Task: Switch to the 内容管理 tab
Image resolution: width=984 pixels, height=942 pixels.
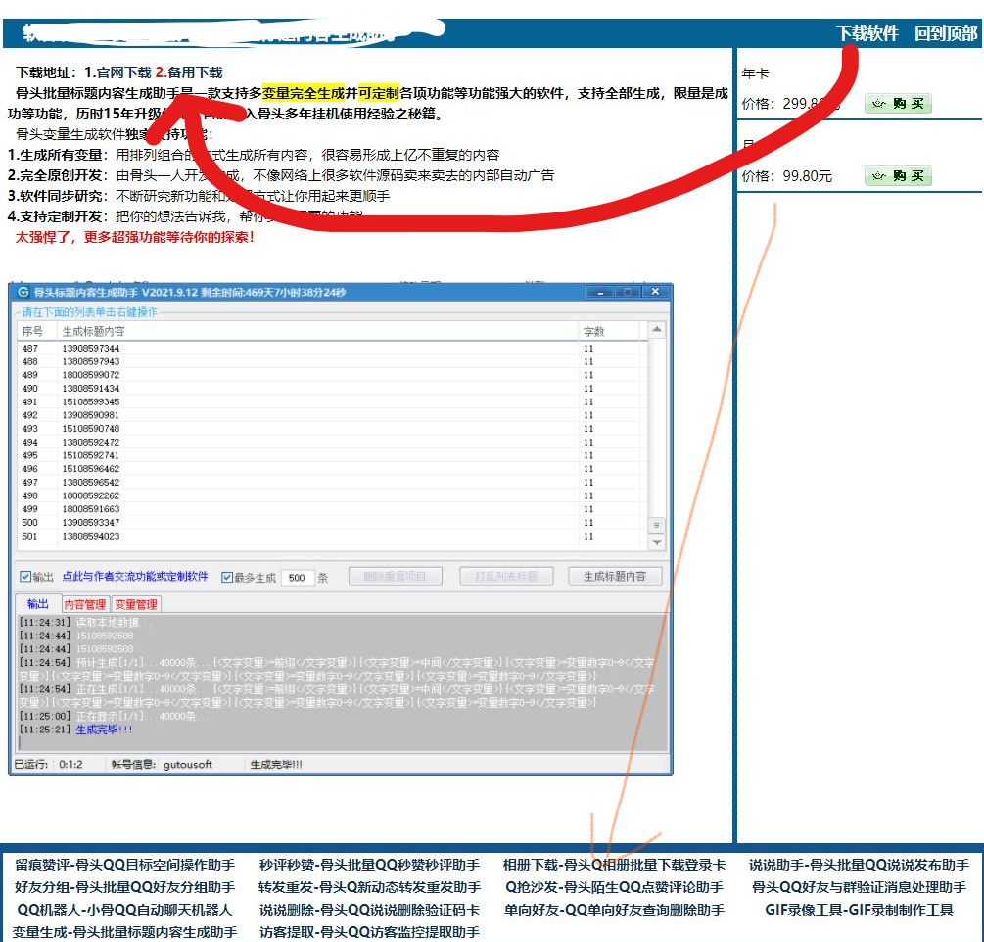Action: (85, 604)
